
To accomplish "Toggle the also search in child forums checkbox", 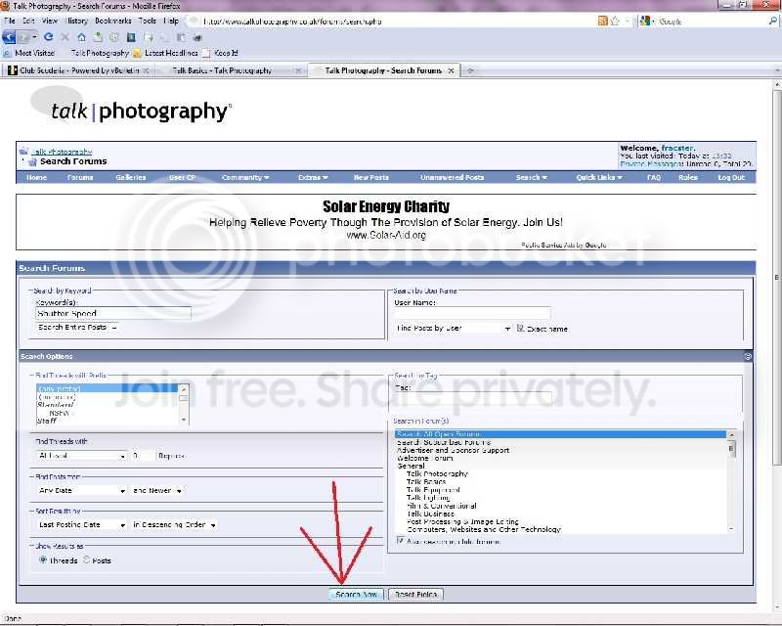I will point(401,540).
